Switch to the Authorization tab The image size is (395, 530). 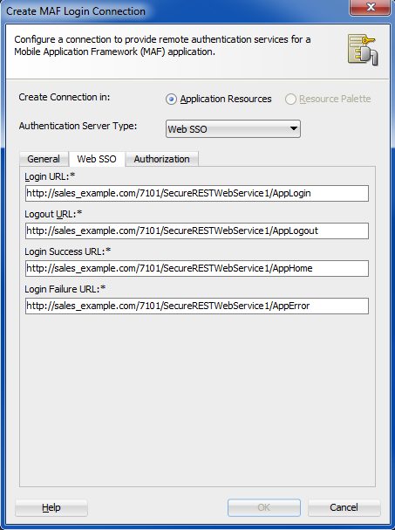(161, 159)
